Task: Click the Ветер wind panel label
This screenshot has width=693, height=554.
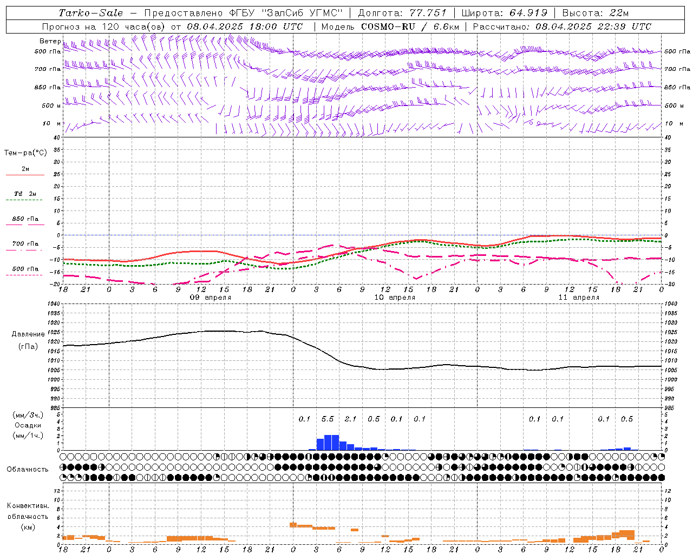Action: [50, 41]
